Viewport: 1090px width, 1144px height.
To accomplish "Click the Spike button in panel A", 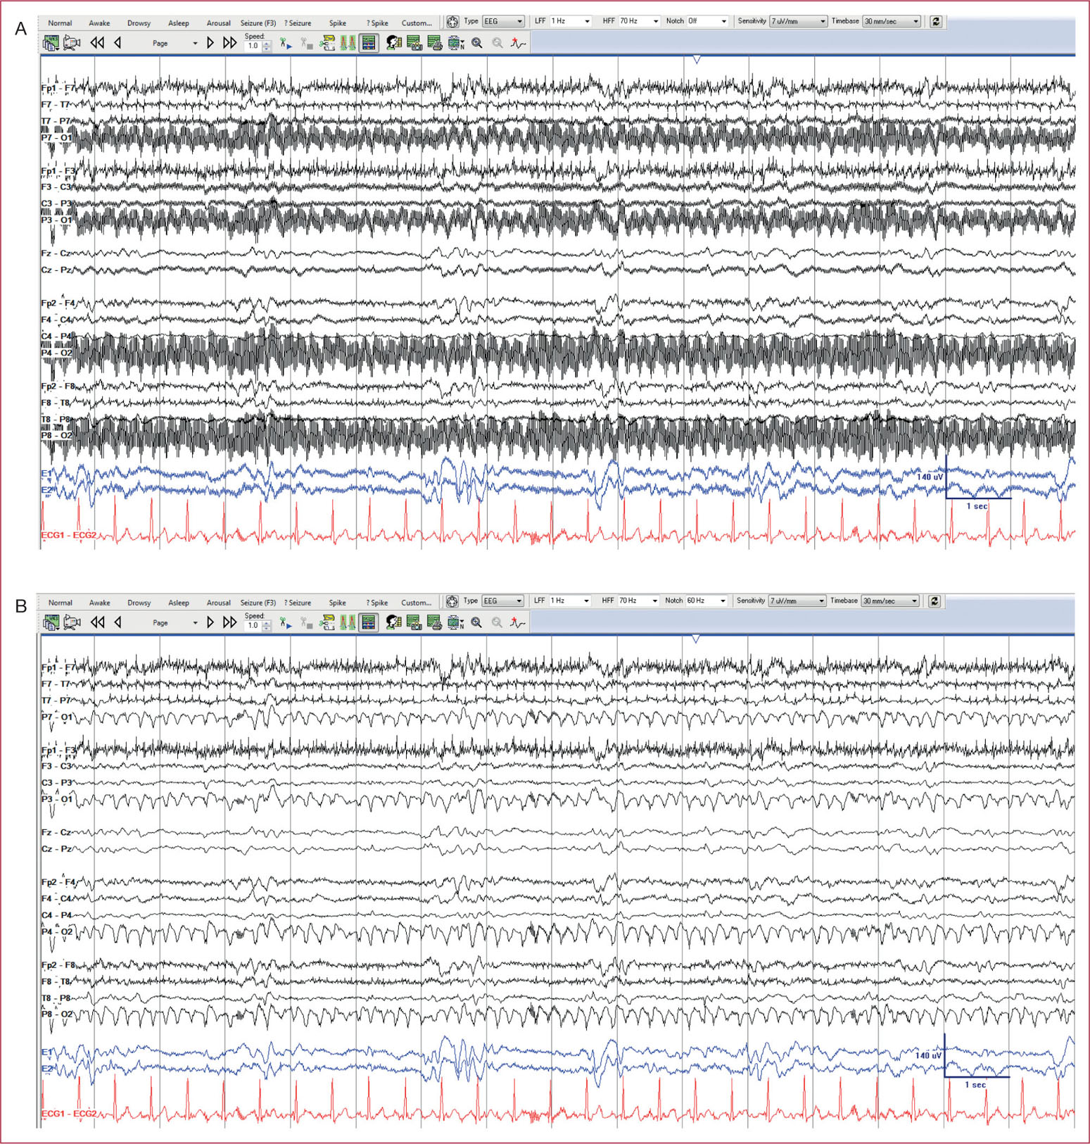I will click(x=337, y=23).
